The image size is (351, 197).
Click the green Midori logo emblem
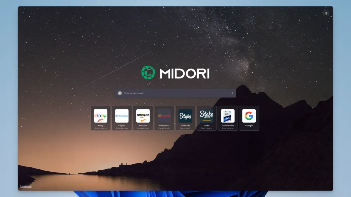coord(149,72)
